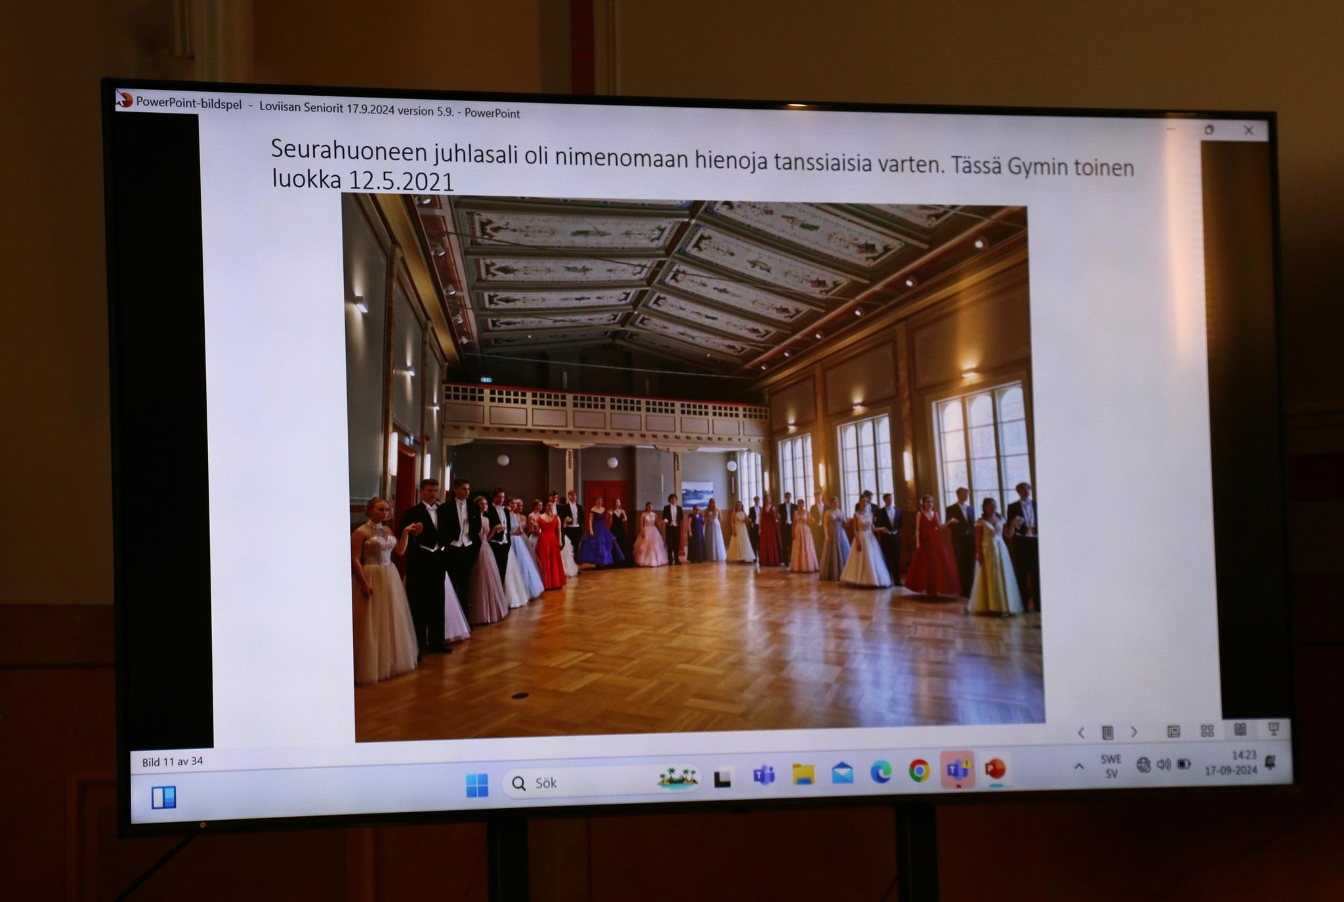The width and height of the screenshot is (1344, 902).
Task: Open the volume speaker icon
Action: pyautogui.click(x=1164, y=764)
